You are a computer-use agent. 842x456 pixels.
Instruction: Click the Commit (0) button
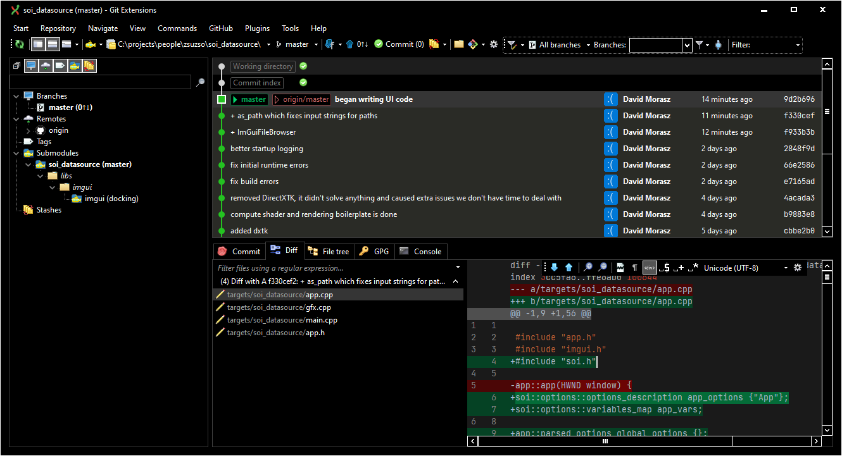point(399,44)
